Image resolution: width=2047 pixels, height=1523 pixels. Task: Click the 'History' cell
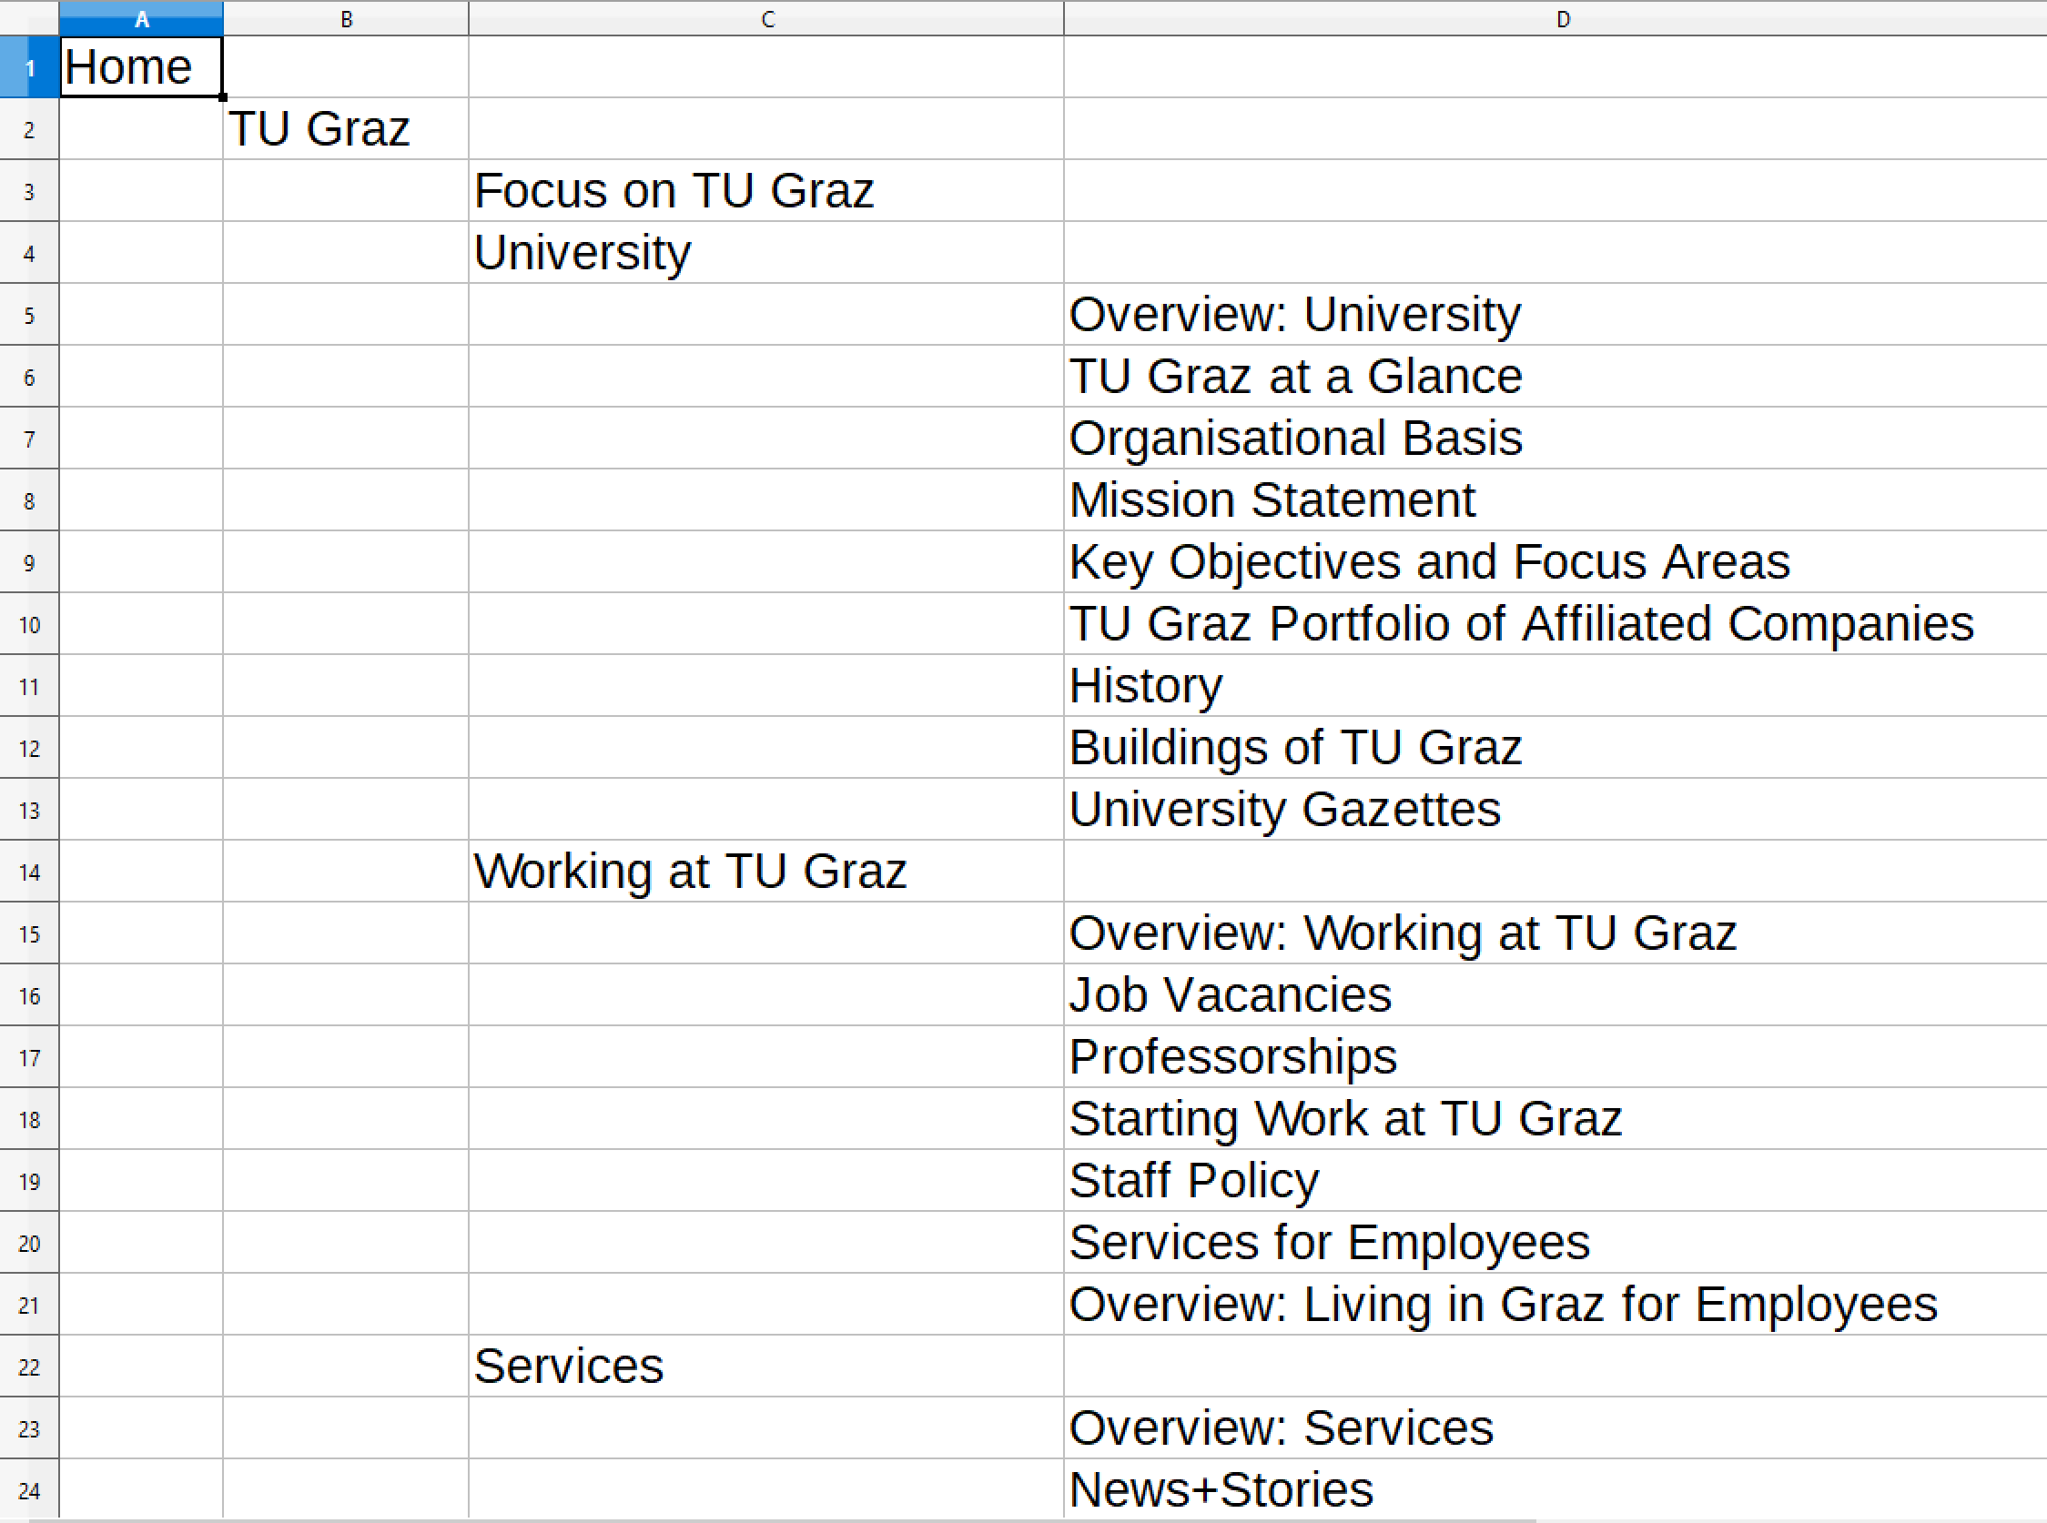tap(1555, 686)
